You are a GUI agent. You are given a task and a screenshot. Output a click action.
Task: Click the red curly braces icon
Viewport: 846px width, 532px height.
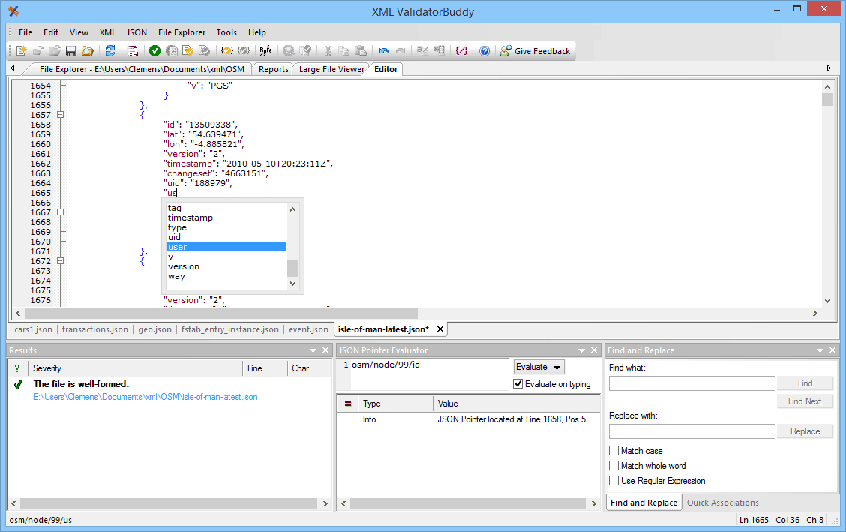click(461, 51)
